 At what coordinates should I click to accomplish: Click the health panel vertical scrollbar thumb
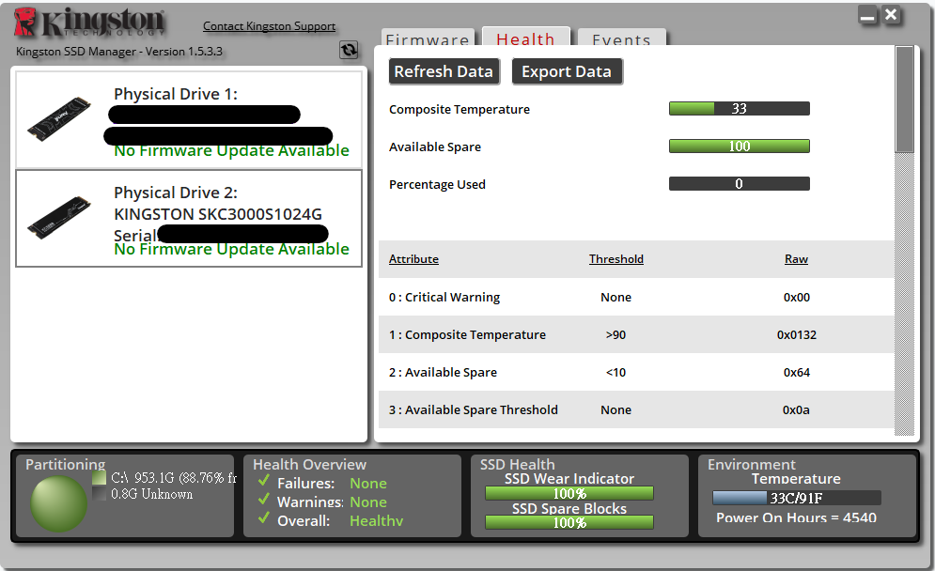pos(905,99)
